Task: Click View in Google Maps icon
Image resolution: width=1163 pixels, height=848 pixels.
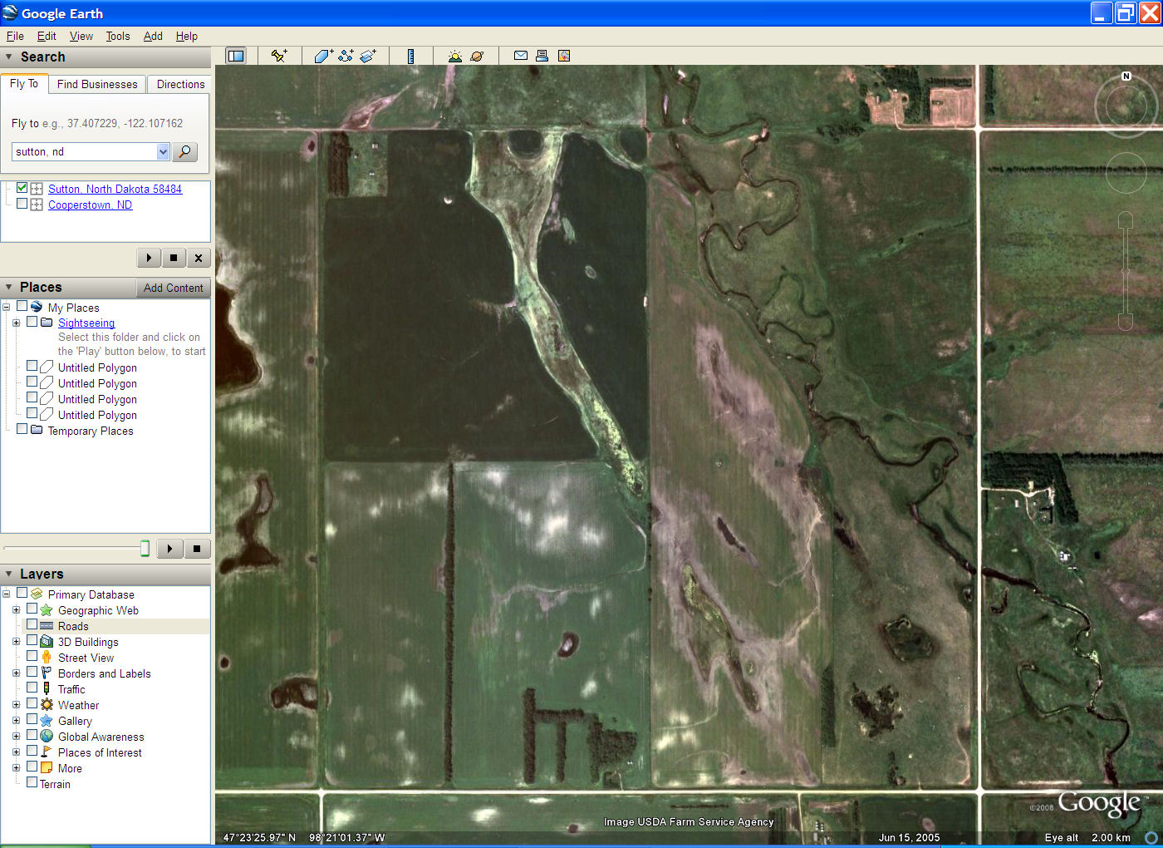Action: pyautogui.click(x=564, y=56)
